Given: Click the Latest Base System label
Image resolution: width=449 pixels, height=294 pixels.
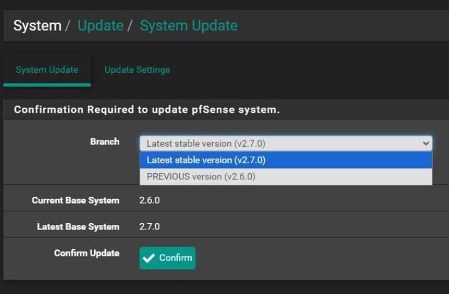Looking at the screenshot, I should tap(78, 227).
